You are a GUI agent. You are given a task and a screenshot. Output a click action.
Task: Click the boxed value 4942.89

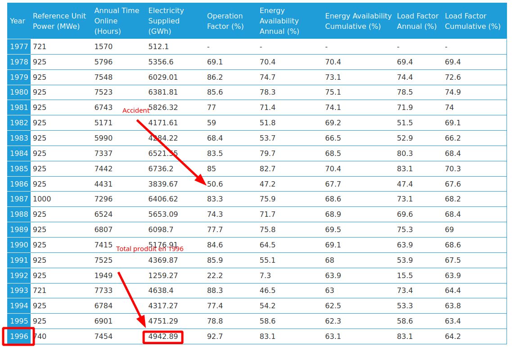coord(163,336)
